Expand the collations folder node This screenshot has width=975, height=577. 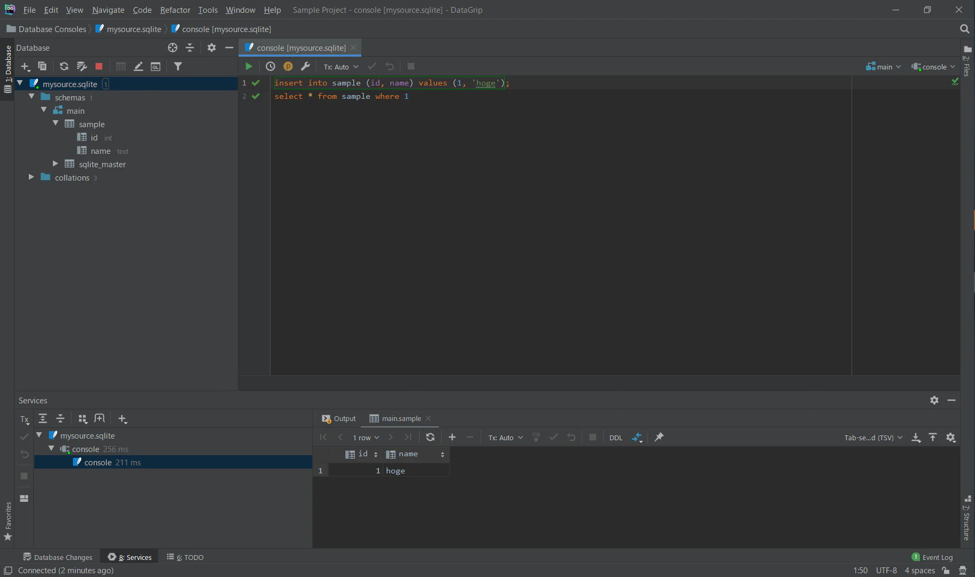pyautogui.click(x=31, y=177)
